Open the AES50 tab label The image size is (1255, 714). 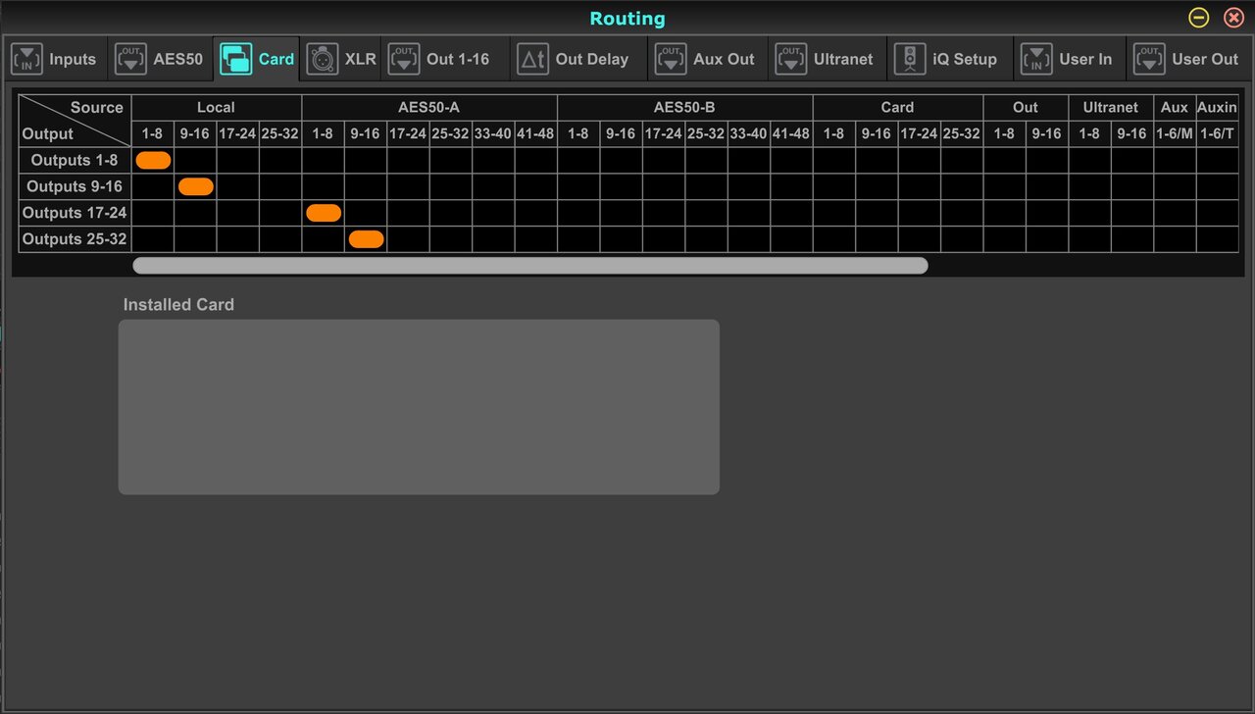coord(178,59)
